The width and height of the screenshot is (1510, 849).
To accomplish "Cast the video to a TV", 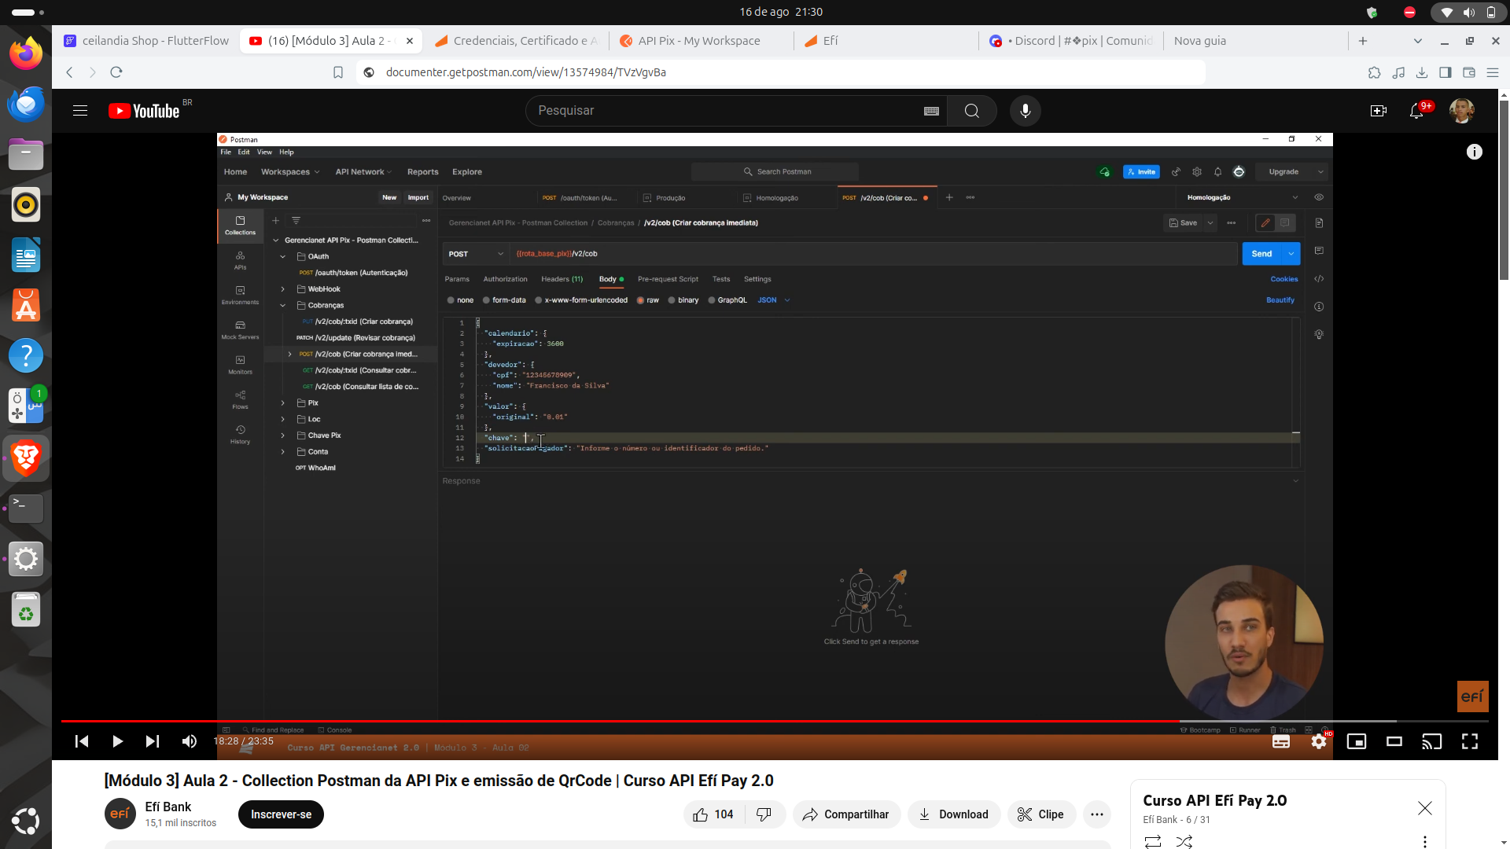I will (1432, 741).
